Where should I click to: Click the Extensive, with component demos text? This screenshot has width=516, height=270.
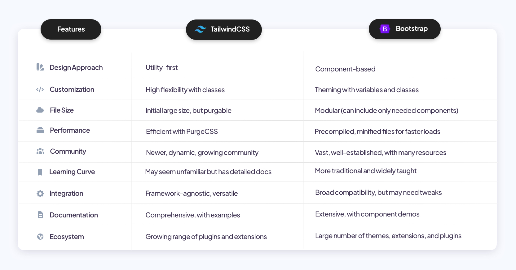point(367,214)
